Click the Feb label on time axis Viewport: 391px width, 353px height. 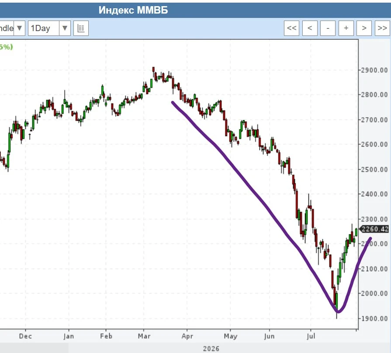pos(106,336)
